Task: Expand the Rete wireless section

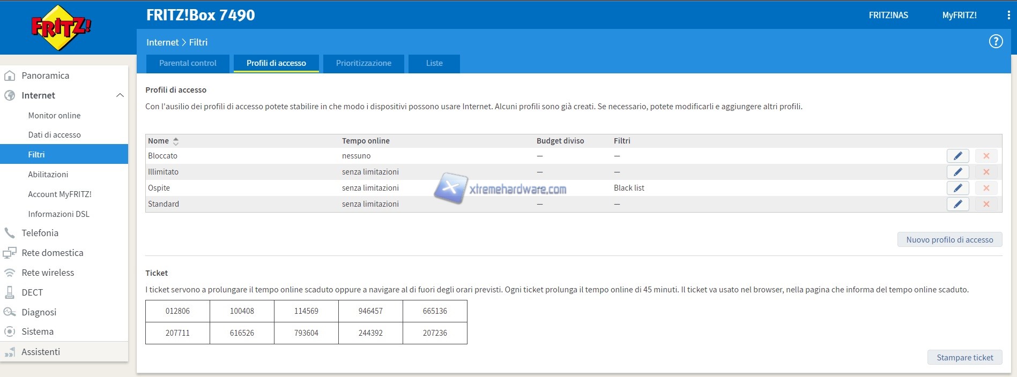Action: (48, 273)
